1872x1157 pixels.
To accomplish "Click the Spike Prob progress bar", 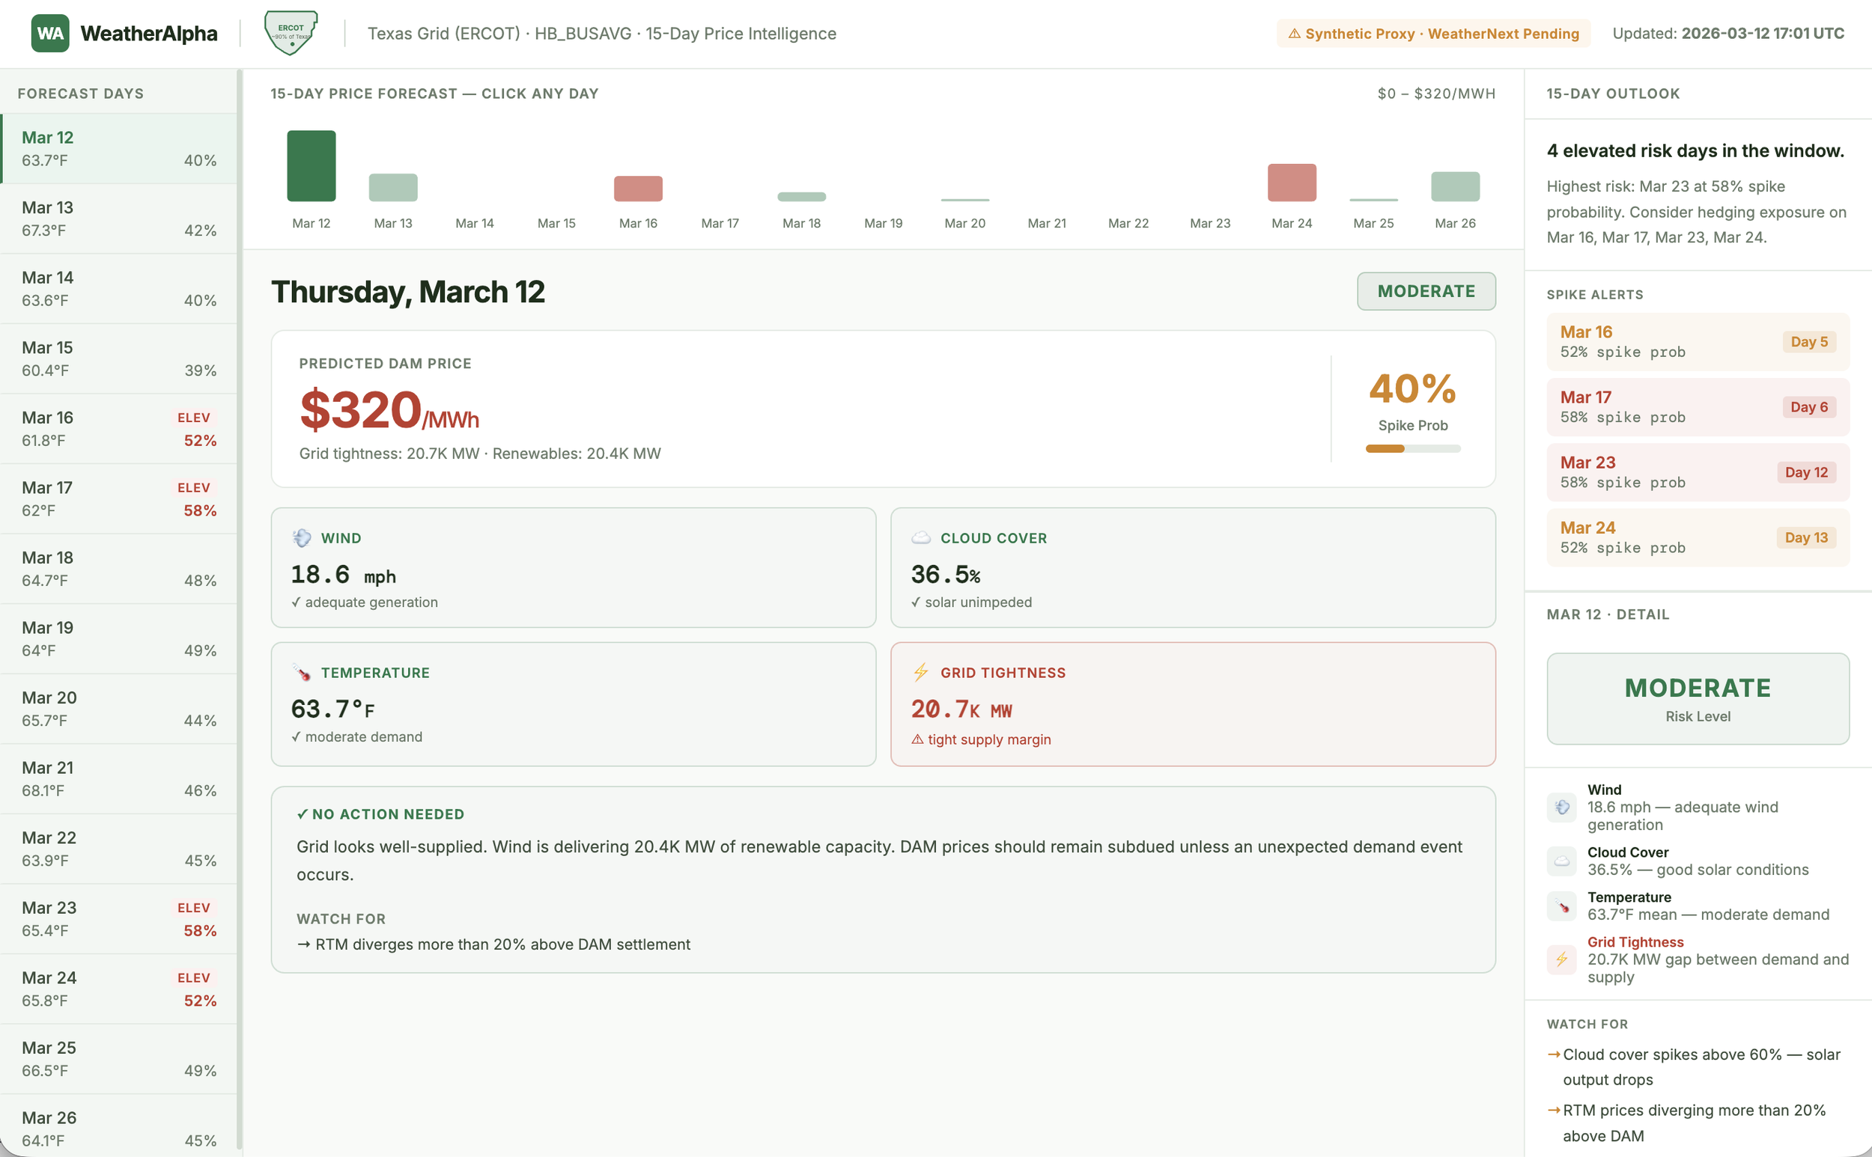I will (1413, 448).
